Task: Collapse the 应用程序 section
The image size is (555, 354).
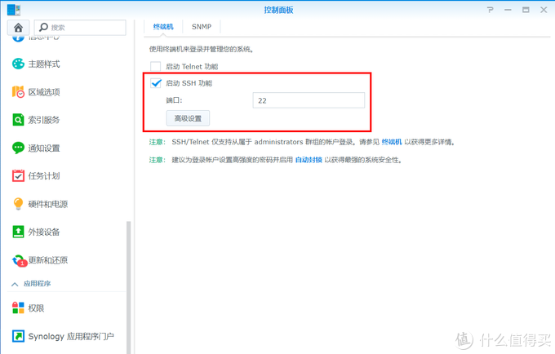Action: pyautogui.click(x=15, y=284)
